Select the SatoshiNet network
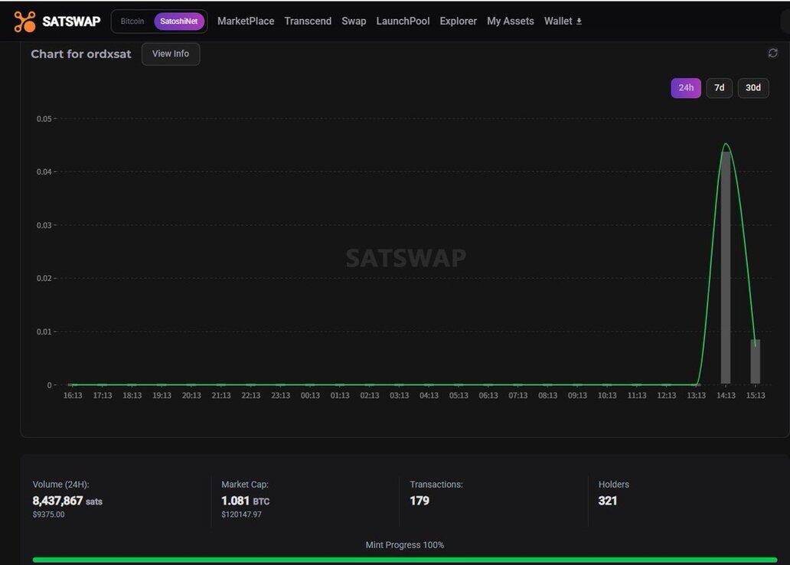Image resolution: width=790 pixels, height=565 pixels. pos(179,21)
